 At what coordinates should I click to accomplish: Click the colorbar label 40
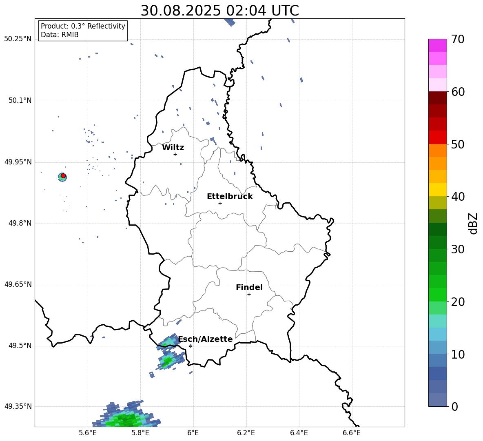(458, 197)
